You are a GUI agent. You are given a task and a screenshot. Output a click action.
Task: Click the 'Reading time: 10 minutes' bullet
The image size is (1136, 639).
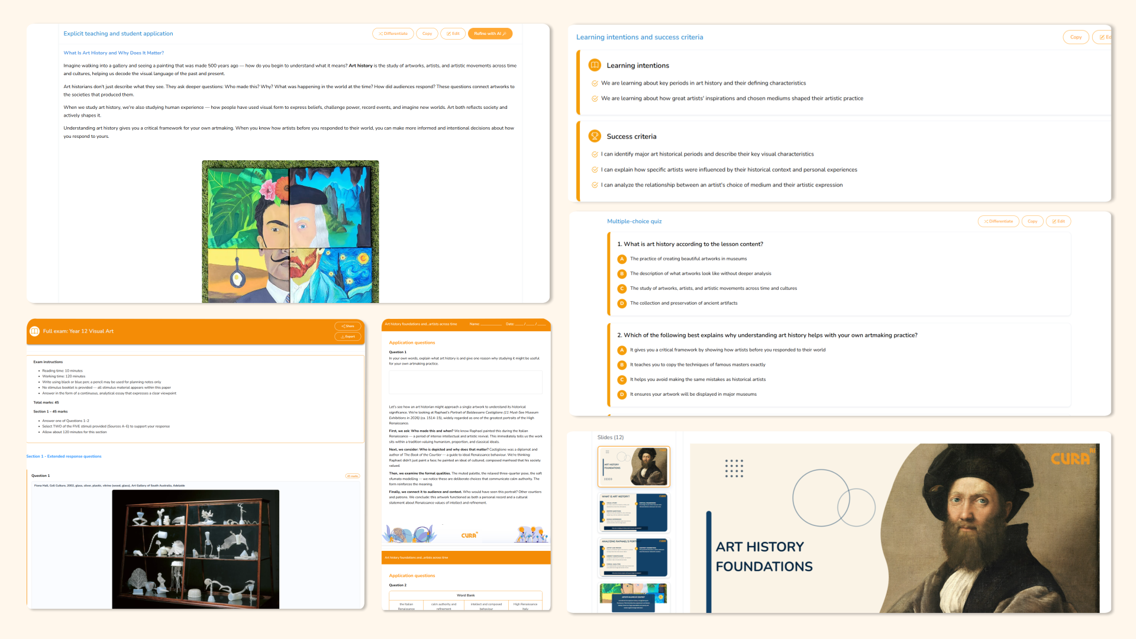click(62, 371)
